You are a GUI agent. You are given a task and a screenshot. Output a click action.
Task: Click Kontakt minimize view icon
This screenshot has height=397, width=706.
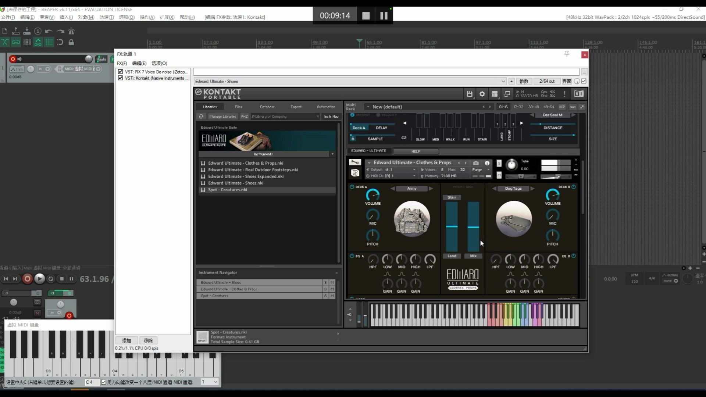pos(507,94)
